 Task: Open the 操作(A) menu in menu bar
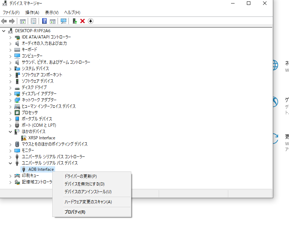[x=32, y=12]
